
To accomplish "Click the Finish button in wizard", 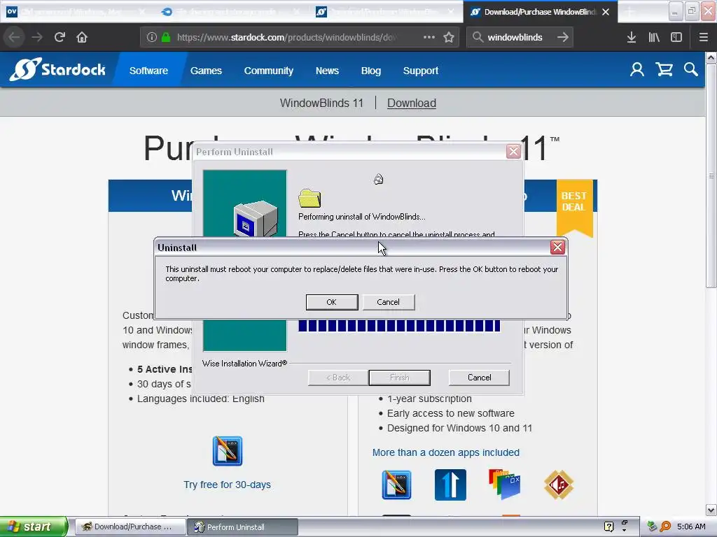I will 399,377.
